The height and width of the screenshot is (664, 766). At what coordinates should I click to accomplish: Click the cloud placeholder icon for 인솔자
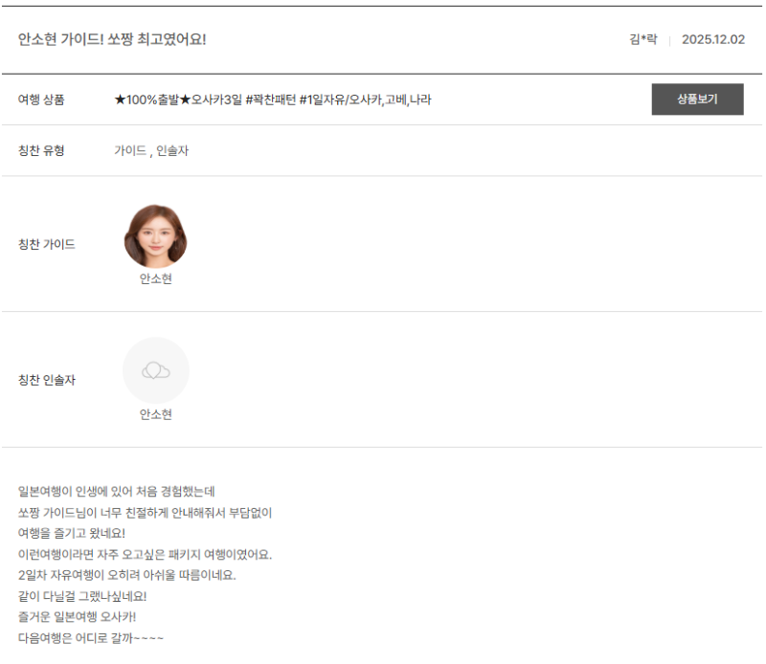click(x=155, y=370)
